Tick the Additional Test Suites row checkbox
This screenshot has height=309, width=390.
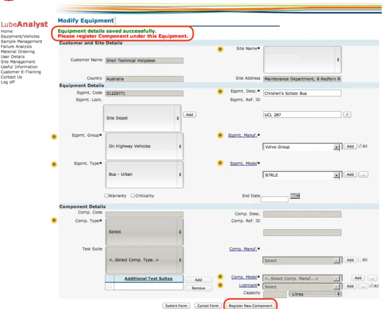[x=110, y=286]
